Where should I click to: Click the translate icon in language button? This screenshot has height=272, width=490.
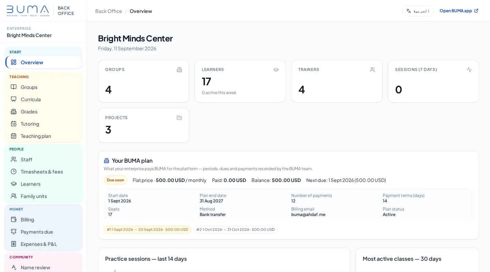(409, 11)
